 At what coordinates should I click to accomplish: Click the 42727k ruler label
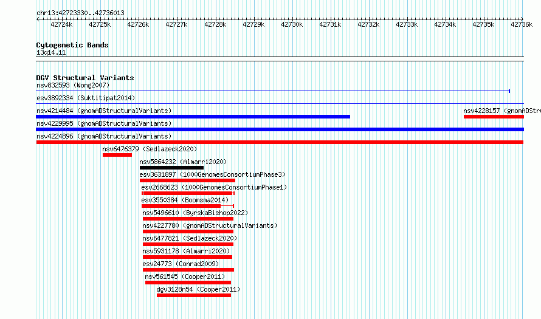coord(176,24)
